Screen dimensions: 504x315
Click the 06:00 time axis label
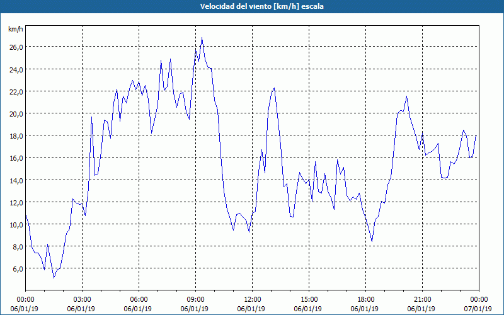139,300
